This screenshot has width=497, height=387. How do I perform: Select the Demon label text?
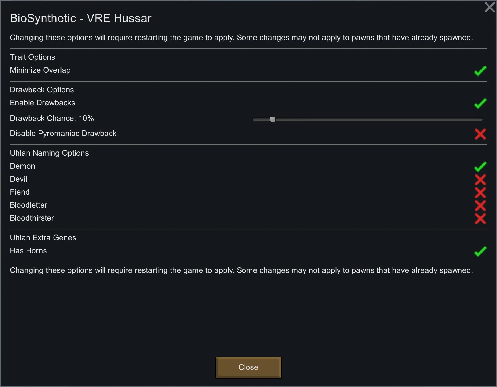click(x=23, y=166)
